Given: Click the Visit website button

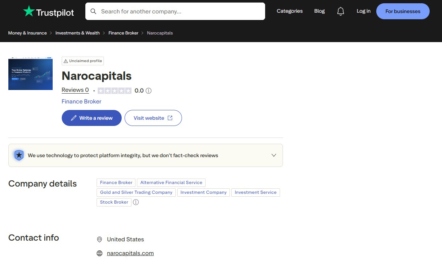Looking at the screenshot, I should 153,118.
